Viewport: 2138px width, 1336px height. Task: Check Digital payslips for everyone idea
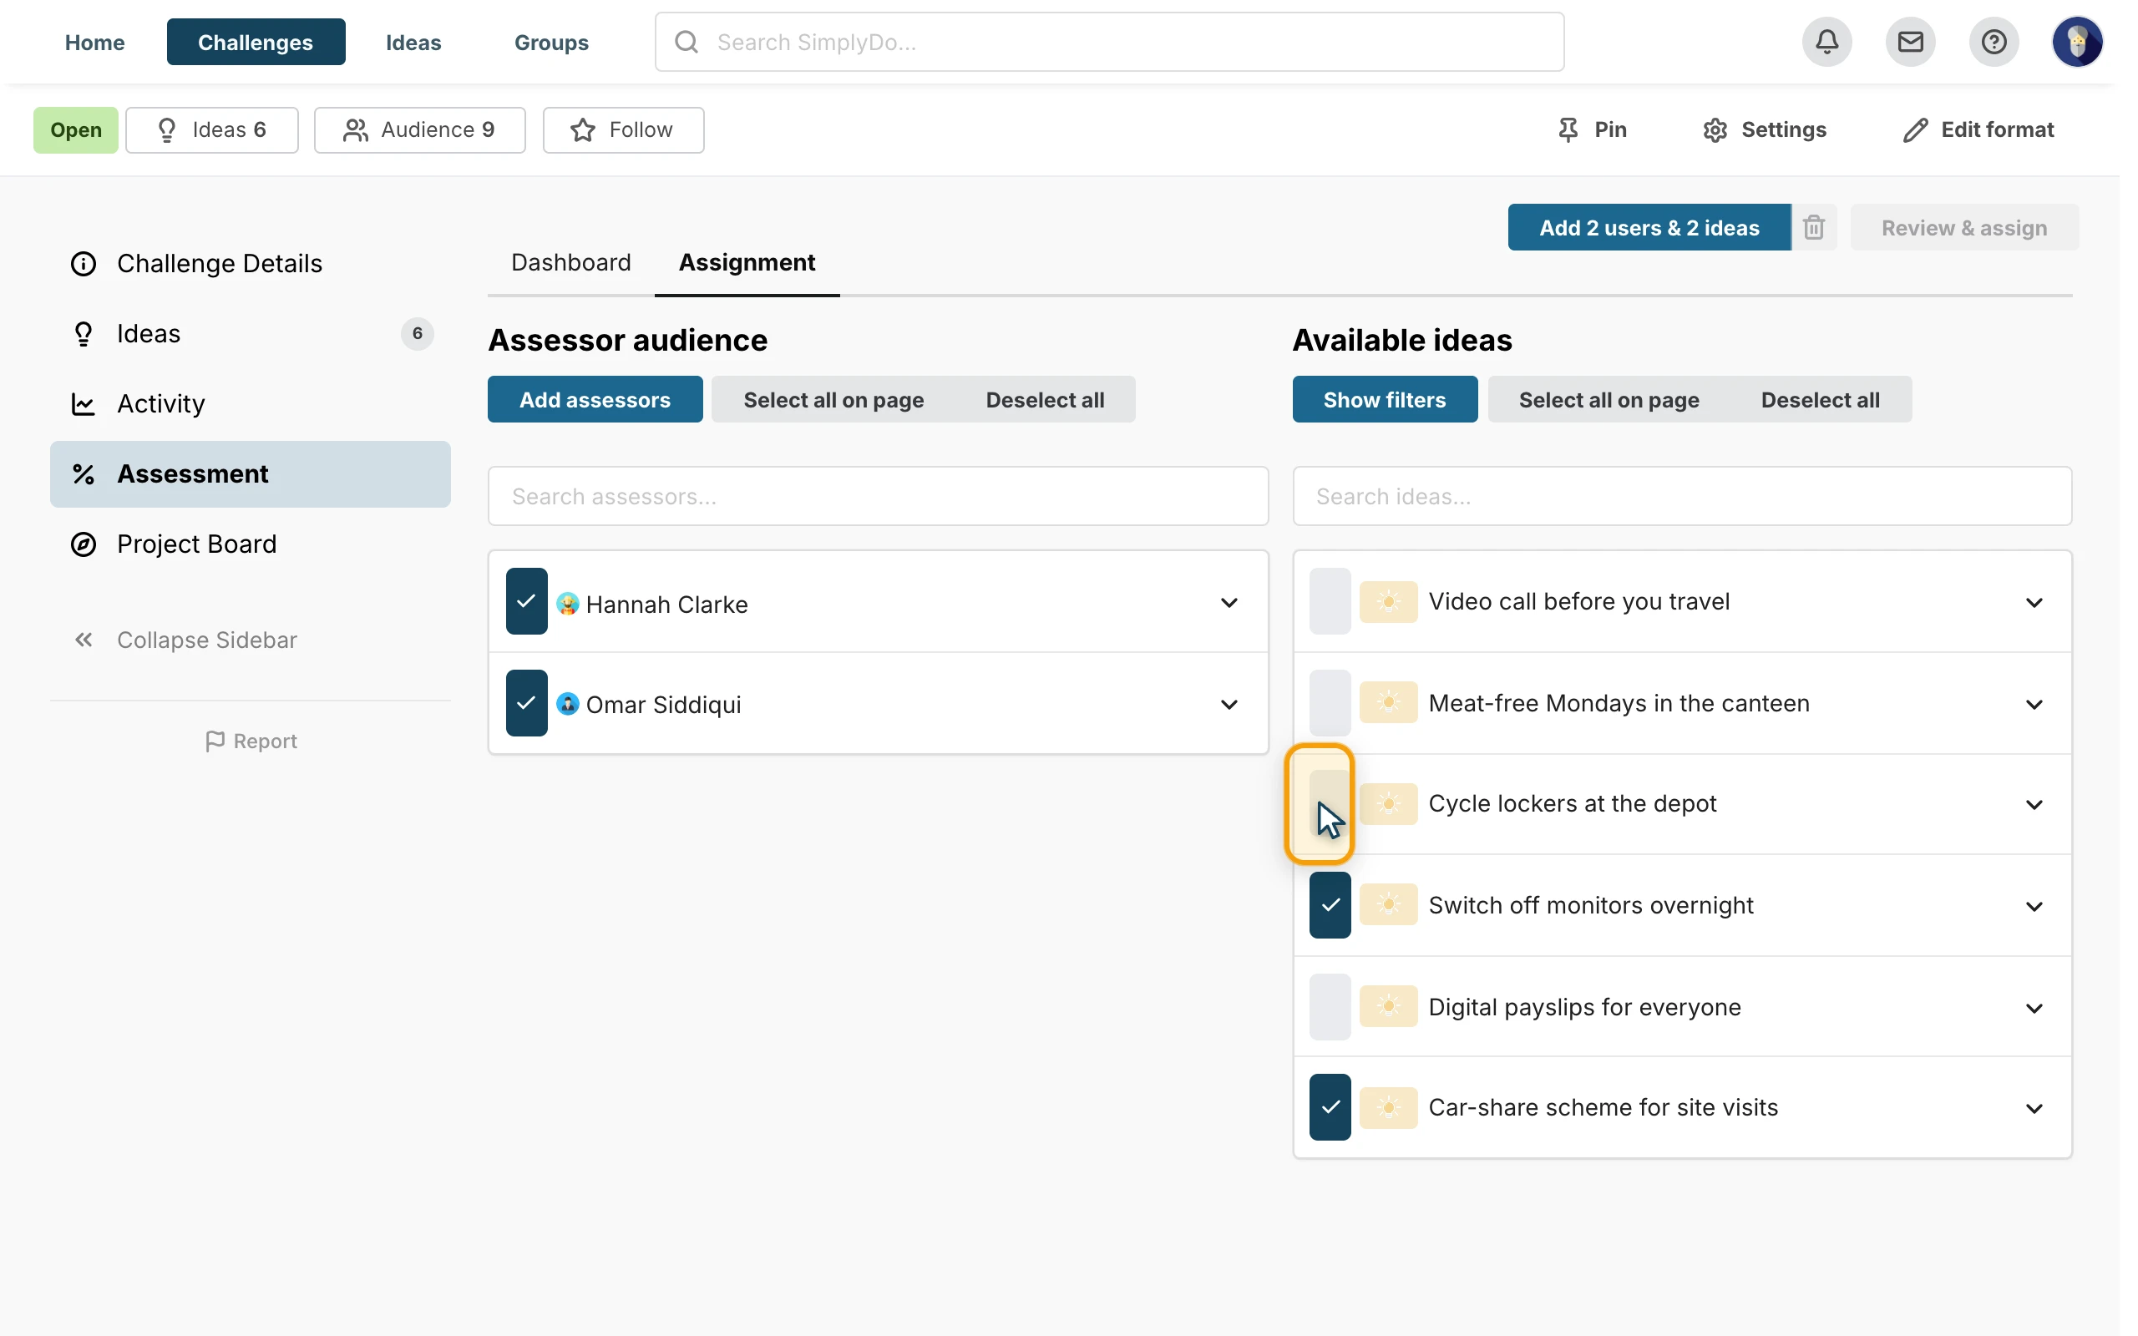[1330, 1006]
